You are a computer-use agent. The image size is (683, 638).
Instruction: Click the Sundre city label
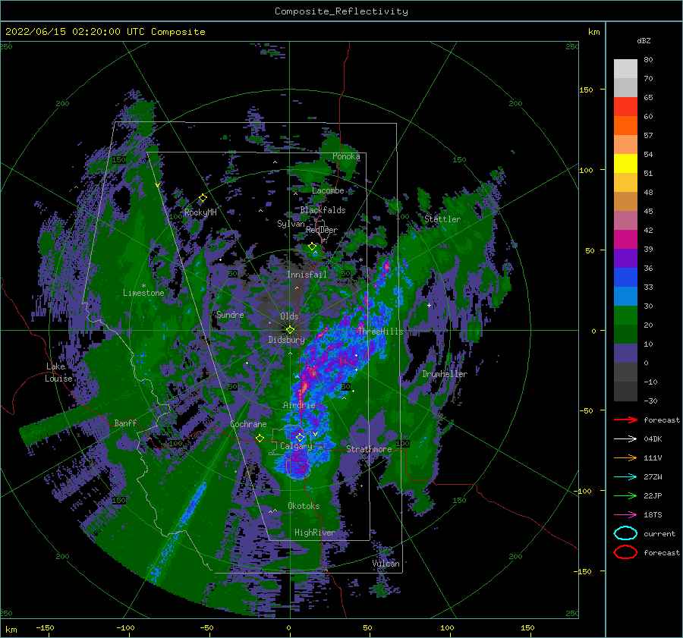point(230,314)
